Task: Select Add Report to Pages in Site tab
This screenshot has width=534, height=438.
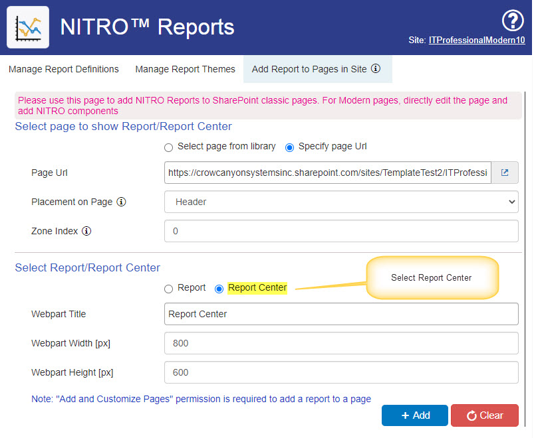Action: click(x=317, y=69)
